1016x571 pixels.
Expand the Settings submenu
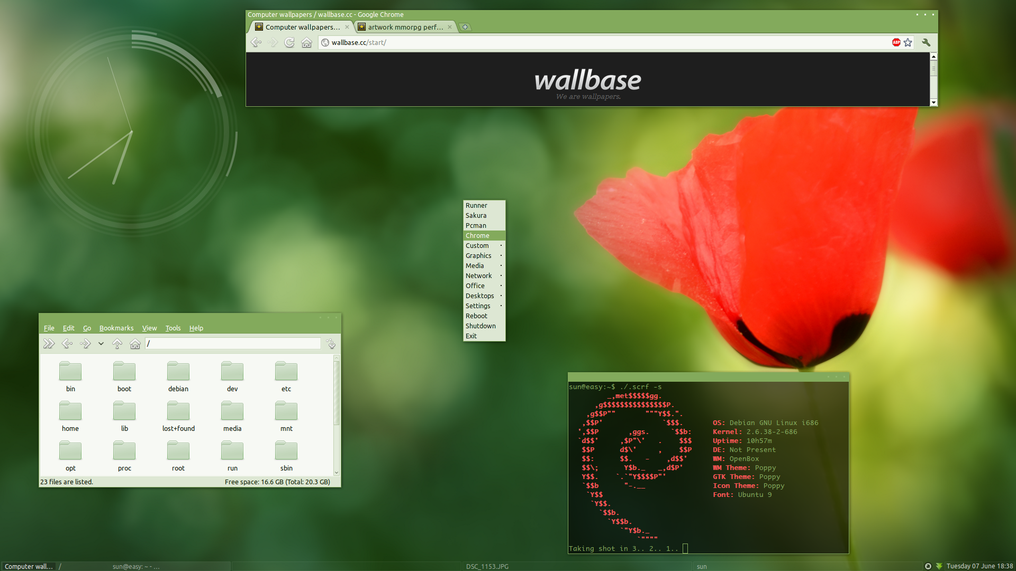(484, 306)
